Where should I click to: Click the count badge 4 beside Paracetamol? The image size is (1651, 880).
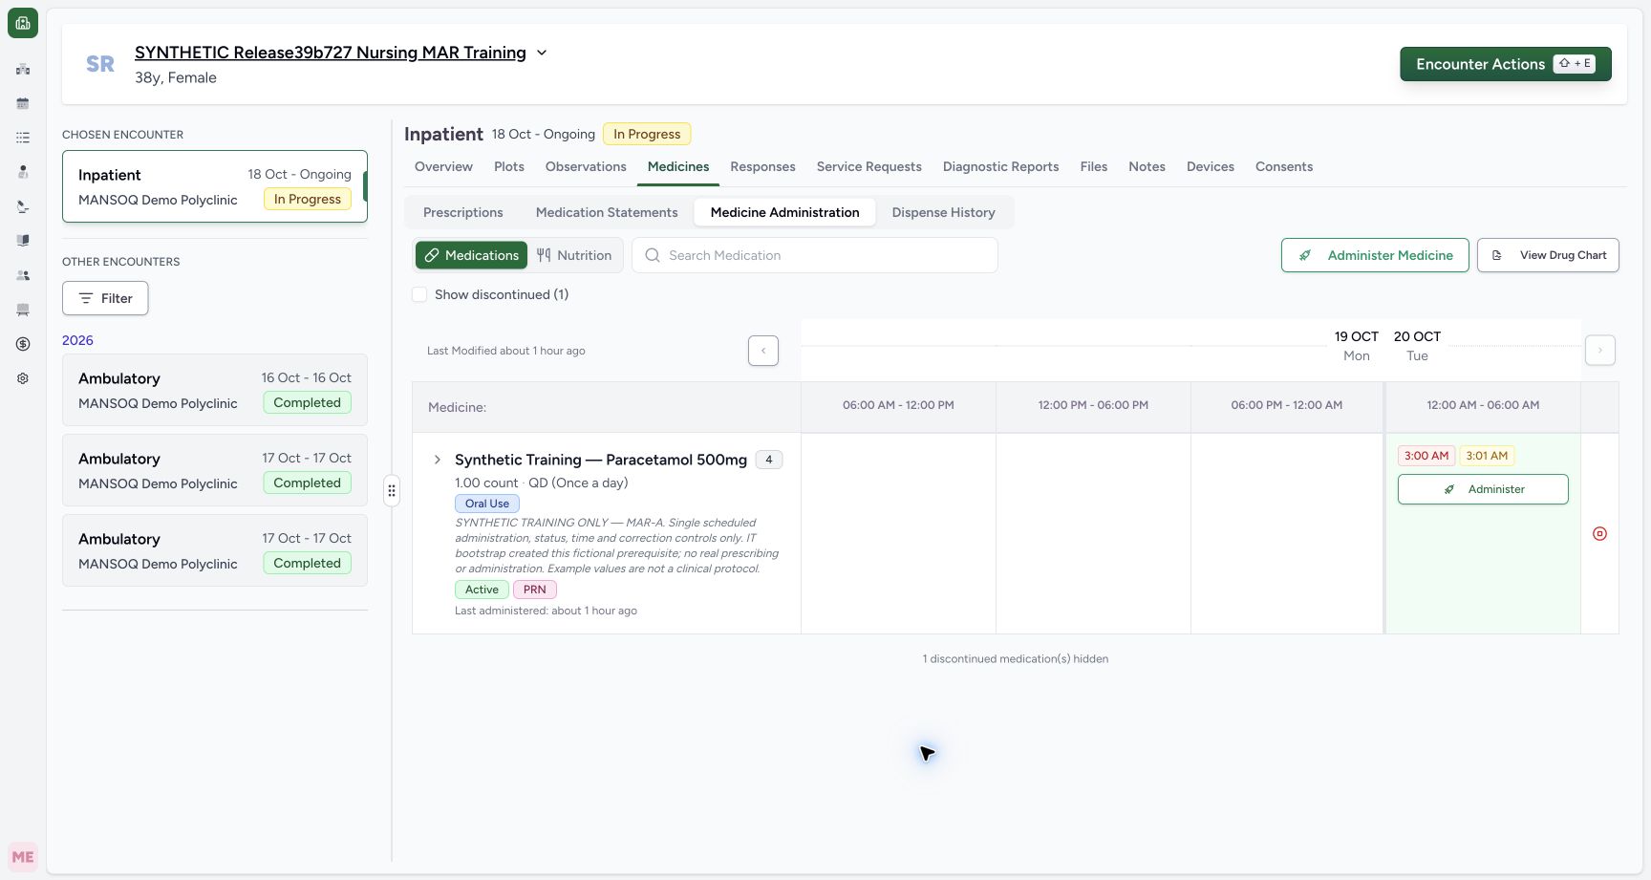coord(769,460)
